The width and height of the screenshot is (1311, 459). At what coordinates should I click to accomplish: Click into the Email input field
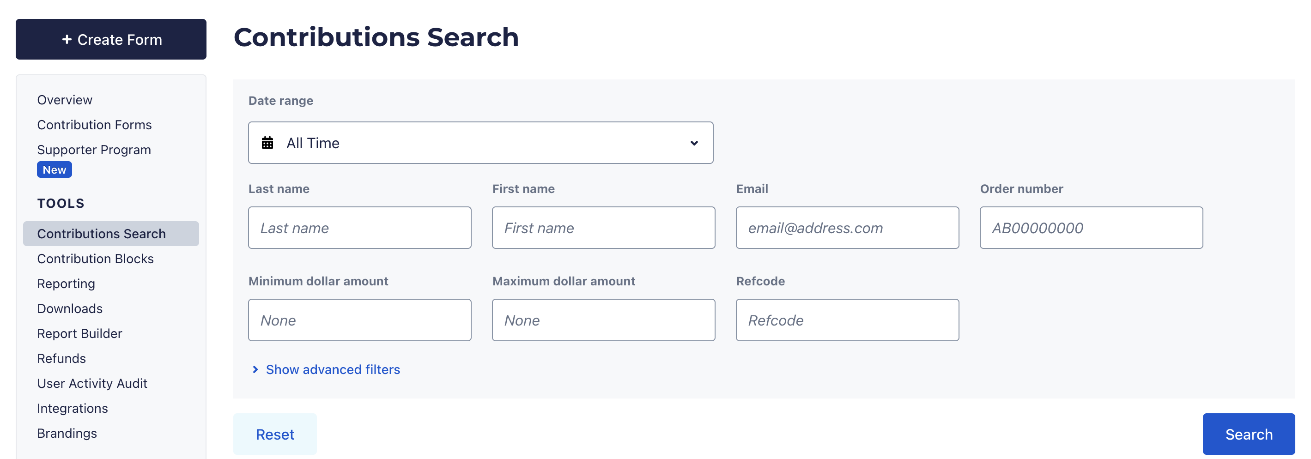click(847, 228)
